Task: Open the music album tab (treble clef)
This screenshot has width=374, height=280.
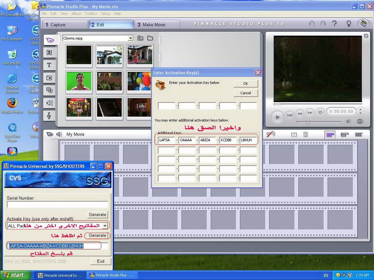Action: pyautogui.click(x=49, y=116)
